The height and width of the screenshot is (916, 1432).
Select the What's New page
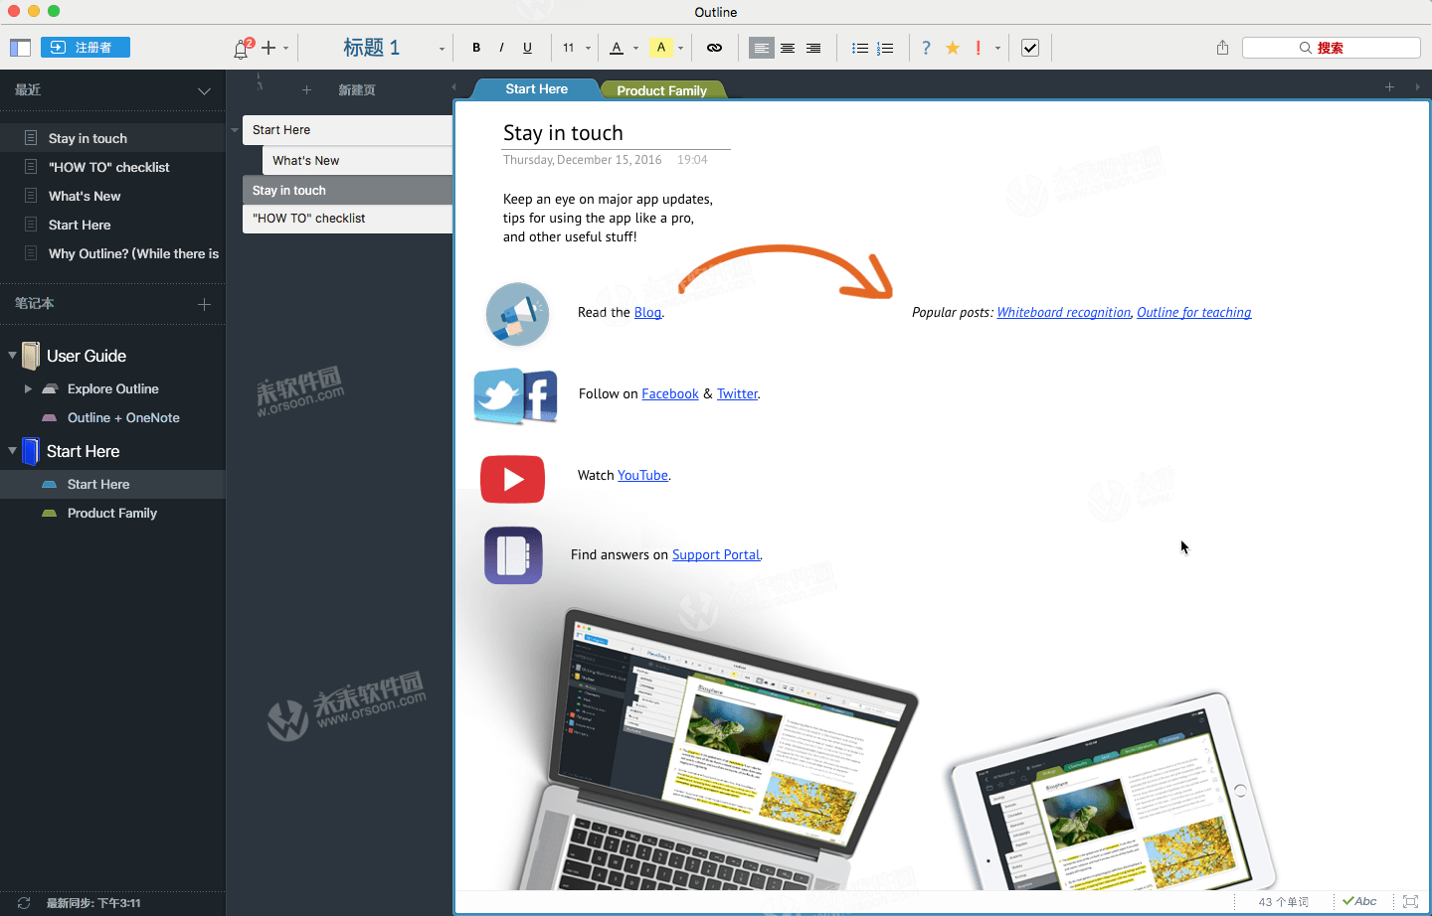(357, 160)
